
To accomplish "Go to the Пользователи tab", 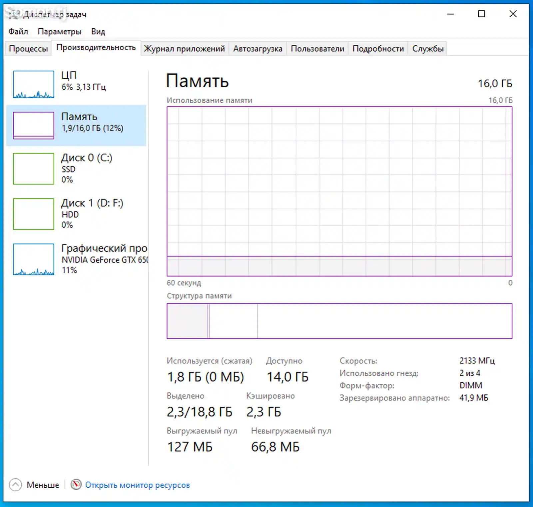I will click(x=317, y=49).
